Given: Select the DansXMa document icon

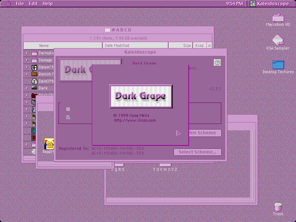Looking at the screenshot, I should (x=34, y=81).
